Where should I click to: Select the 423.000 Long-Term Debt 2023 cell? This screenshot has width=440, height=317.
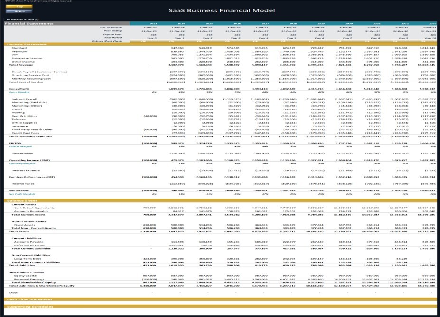coord(150,259)
